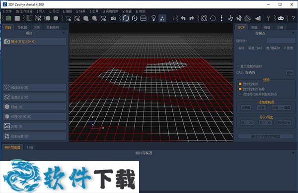Click the gray save project toolbar icon

(x=17, y=18)
